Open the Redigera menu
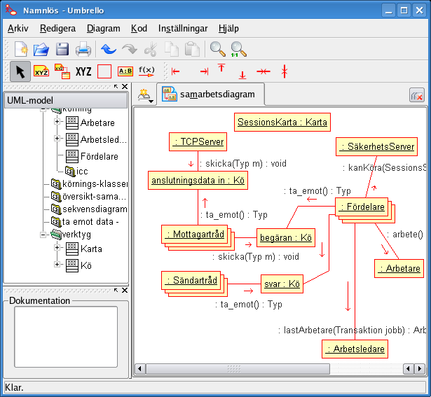The width and height of the screenshot is (431, 397). pos(57,28)
